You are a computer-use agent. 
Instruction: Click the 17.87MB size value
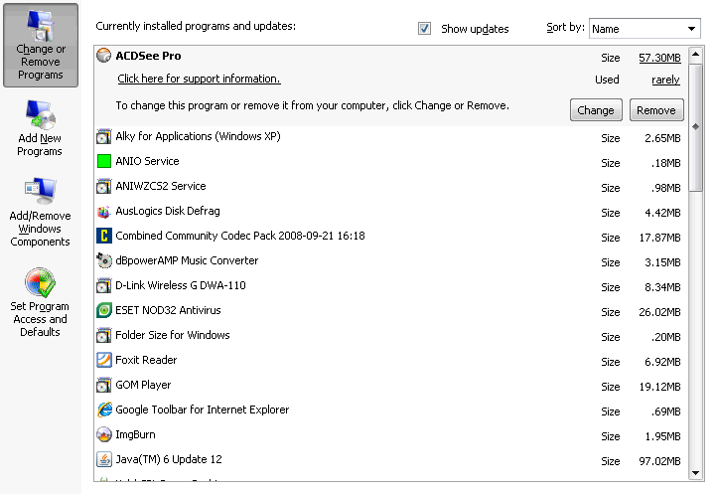pos(659,238)
